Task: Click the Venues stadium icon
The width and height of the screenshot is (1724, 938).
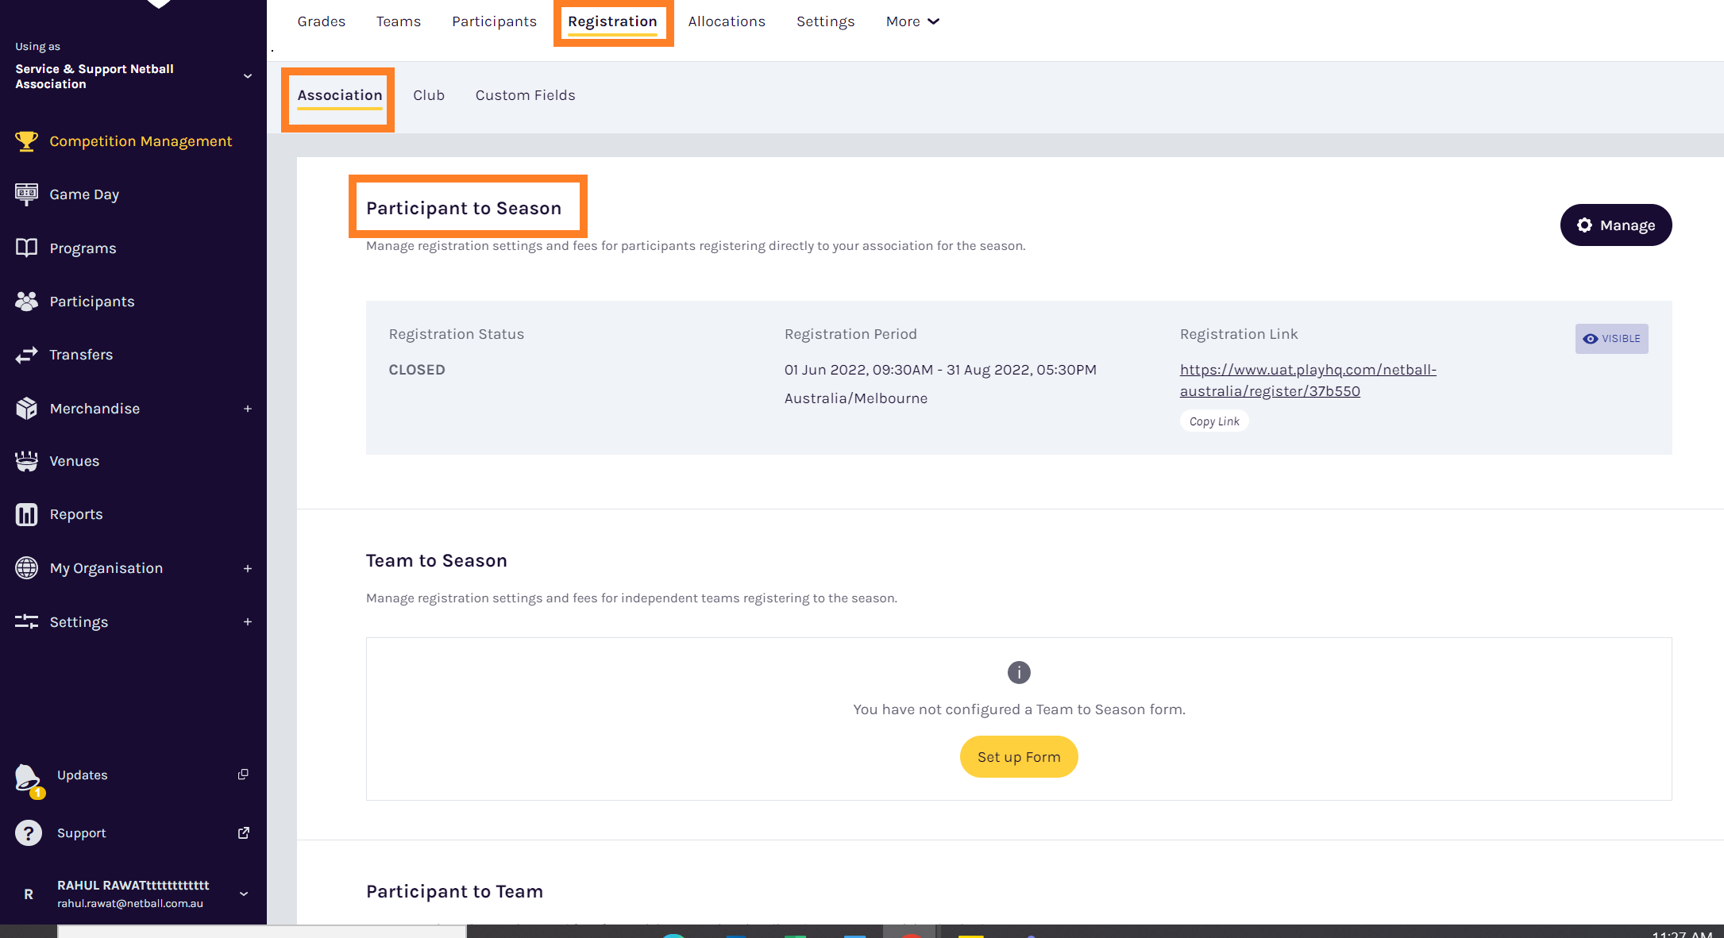Action: coord(26,461)
